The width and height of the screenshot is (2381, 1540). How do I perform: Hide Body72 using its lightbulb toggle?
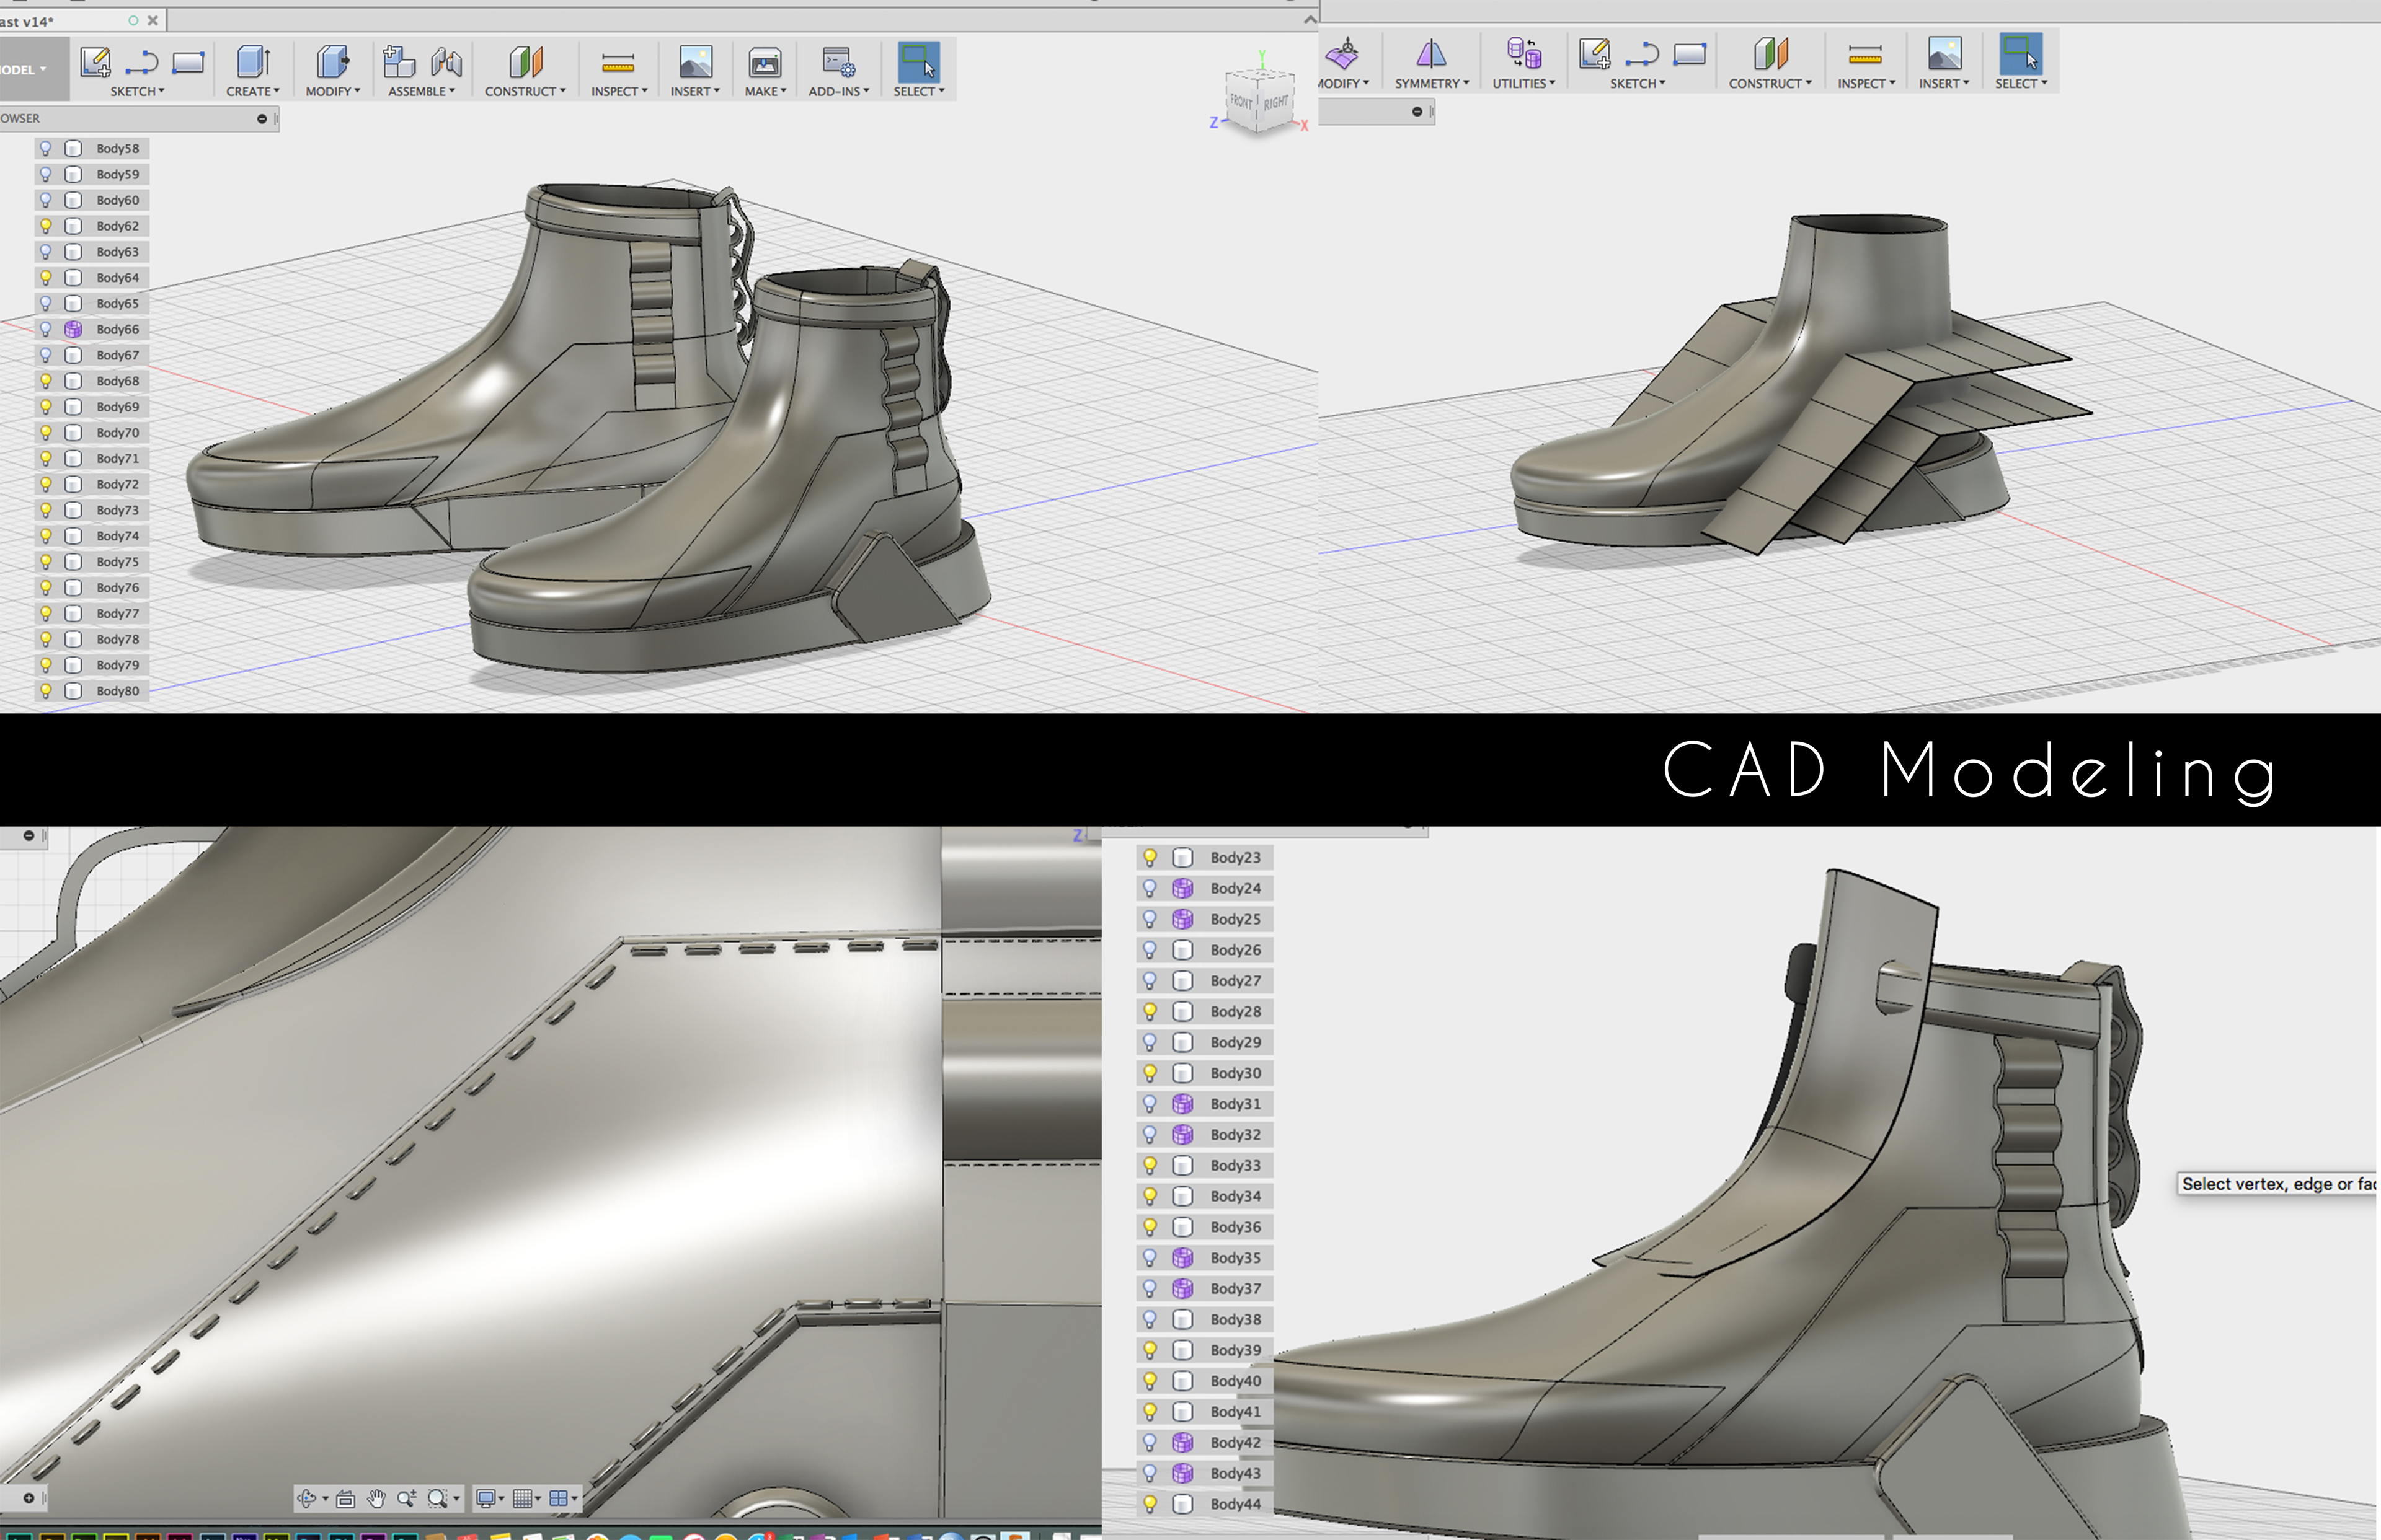(47, 484)
